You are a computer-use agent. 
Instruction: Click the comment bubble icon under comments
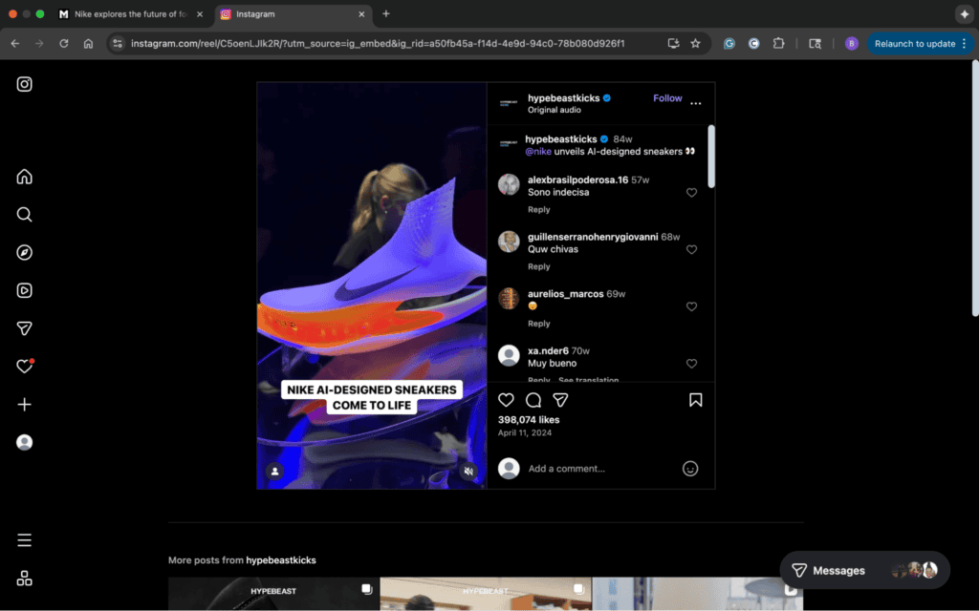pyautogui.click(x=533, y=400)
